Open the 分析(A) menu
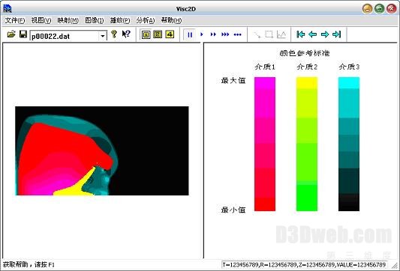This screenshot has width=400, height=271. (145, 21)
